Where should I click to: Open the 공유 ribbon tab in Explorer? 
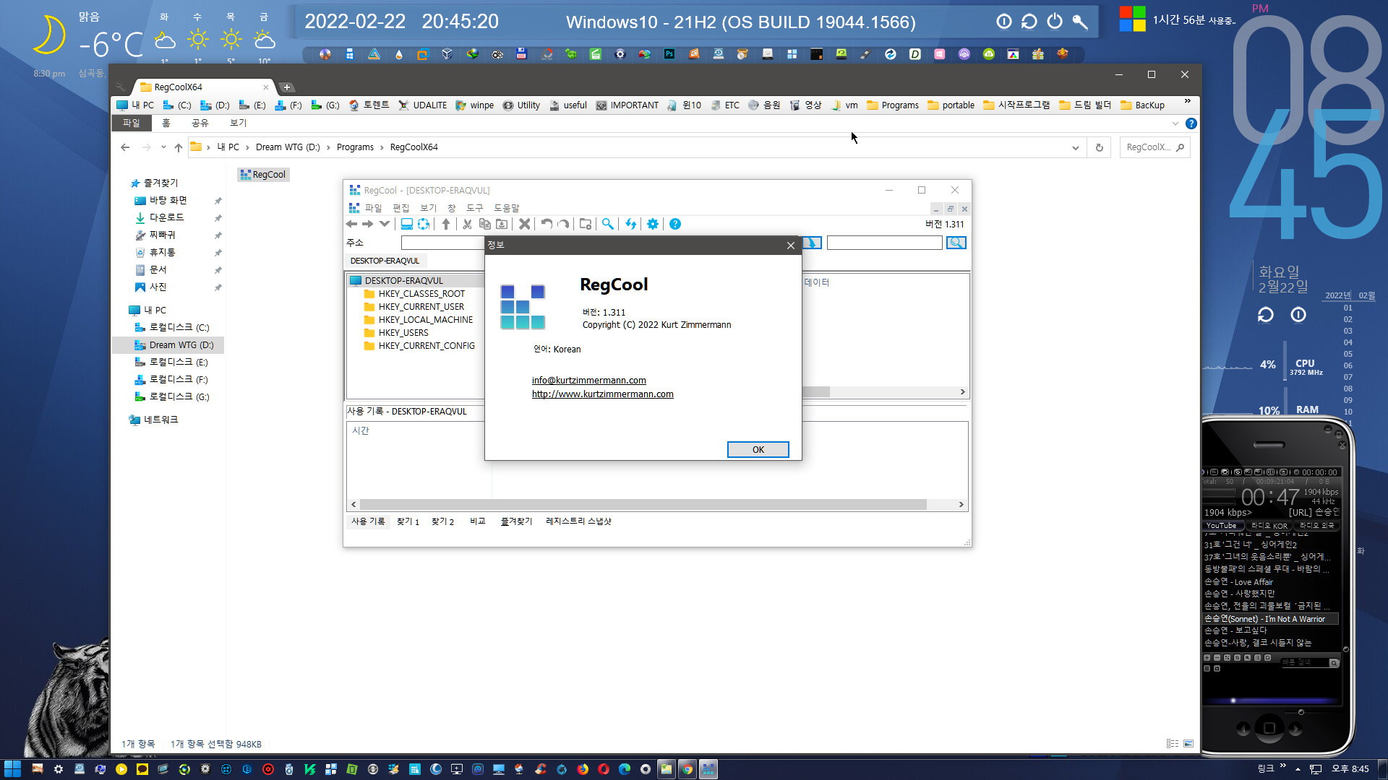pyautogui.click(x=200, y=123)
